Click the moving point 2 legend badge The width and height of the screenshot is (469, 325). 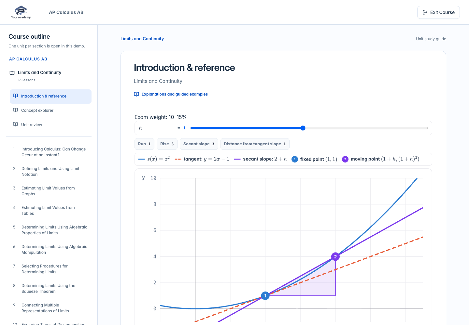click(x=345, y=159)
